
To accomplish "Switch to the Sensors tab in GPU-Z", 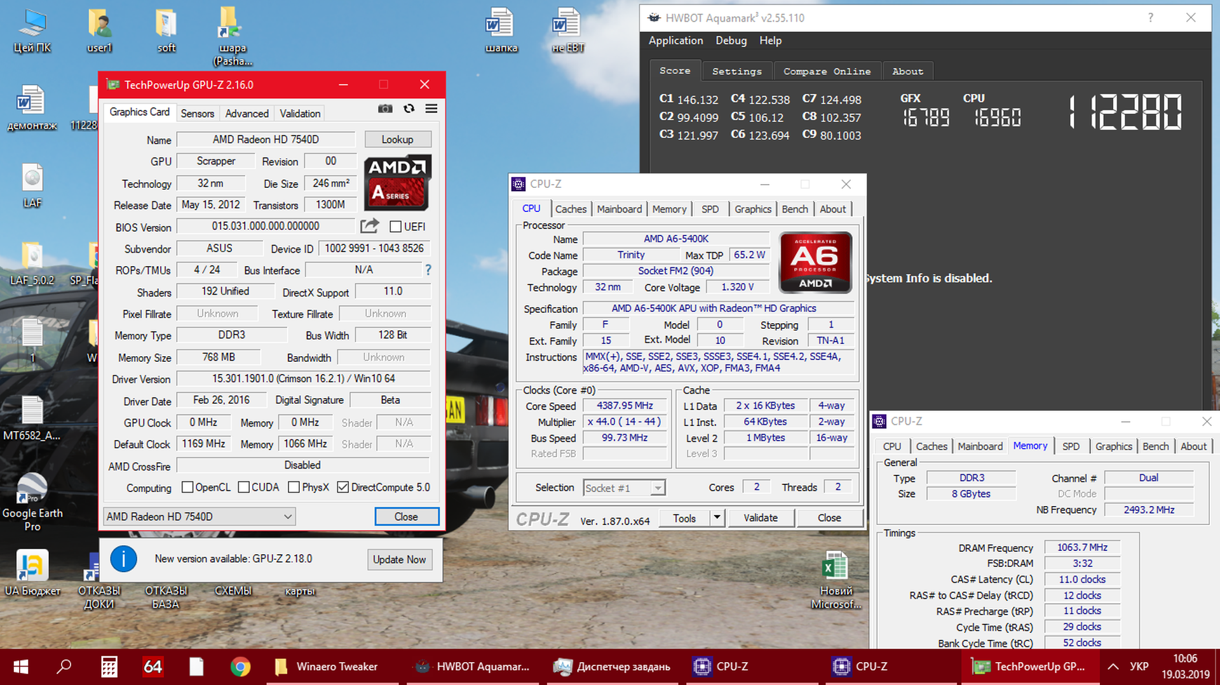I will click(197, 113).
